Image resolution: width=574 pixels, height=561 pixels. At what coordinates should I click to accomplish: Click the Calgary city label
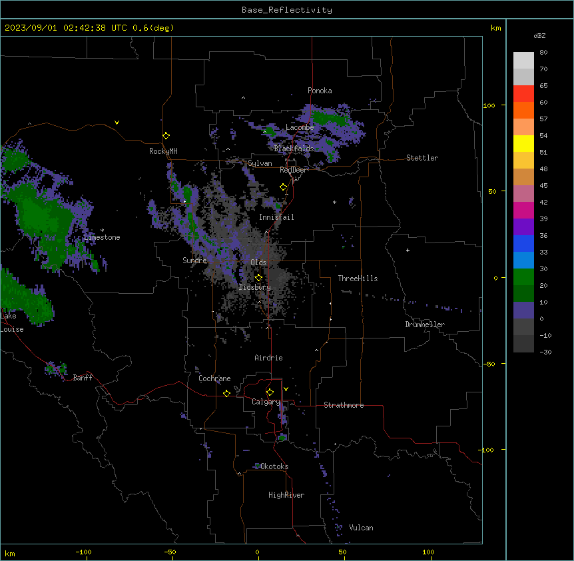coord(266,402)
